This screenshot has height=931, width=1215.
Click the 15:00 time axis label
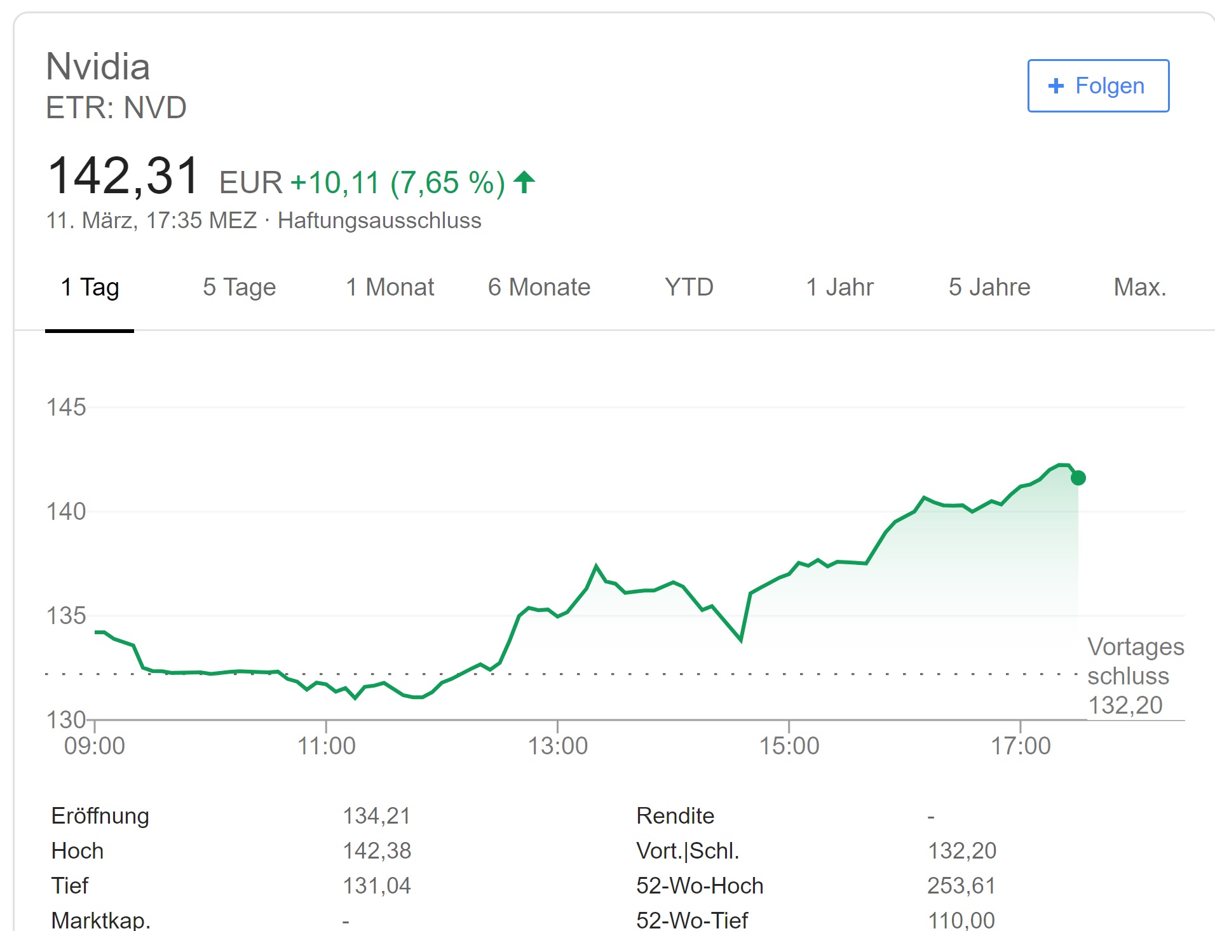point(789,746)
